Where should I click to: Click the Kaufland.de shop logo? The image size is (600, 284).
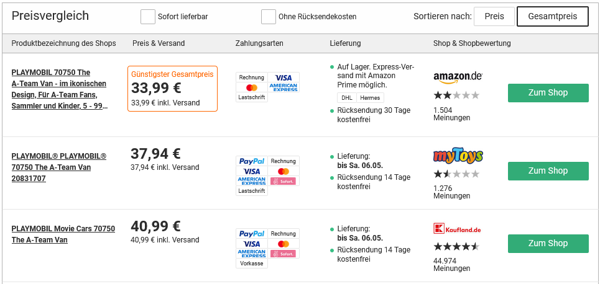pos(457,229)
